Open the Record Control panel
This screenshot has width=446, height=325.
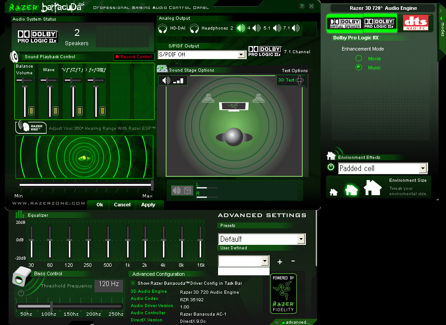click(x=133, y=57)
